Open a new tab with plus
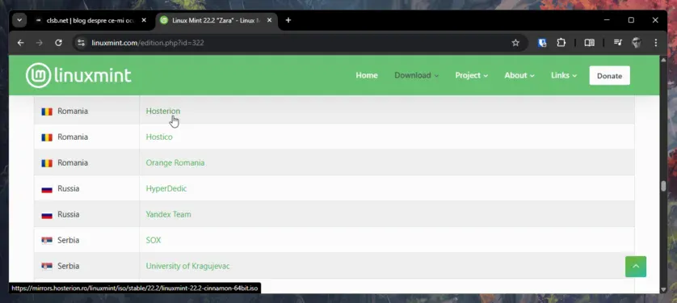677x303 pixels. click(288, 20)
